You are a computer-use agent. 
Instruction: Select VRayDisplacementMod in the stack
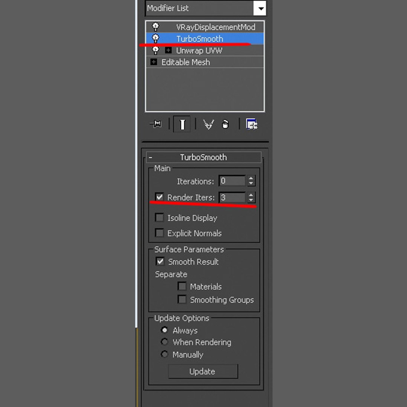coord(216,27)
